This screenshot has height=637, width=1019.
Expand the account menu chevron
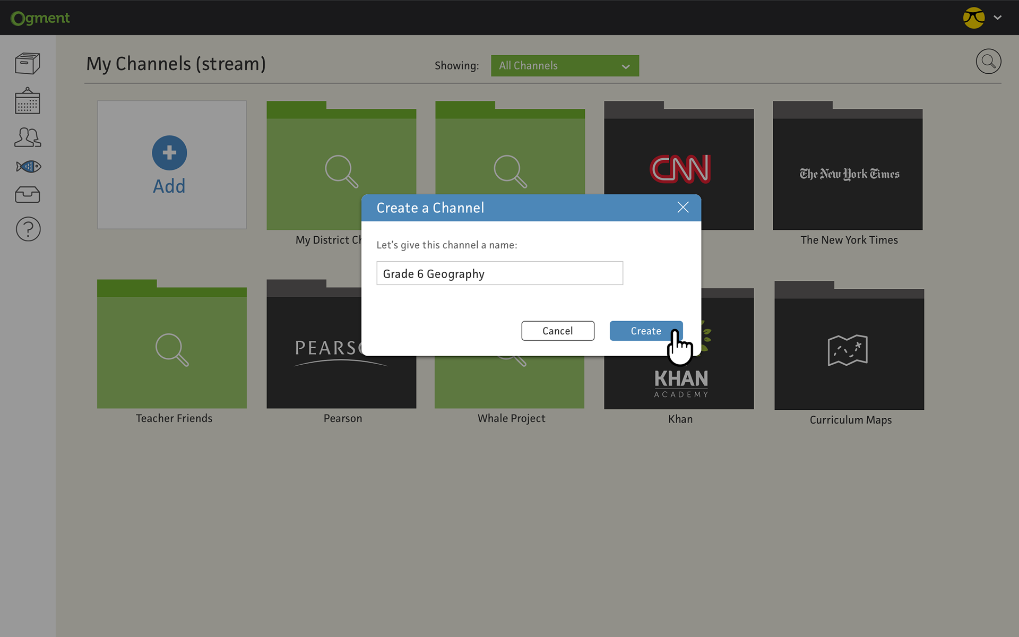click(998, 18)
